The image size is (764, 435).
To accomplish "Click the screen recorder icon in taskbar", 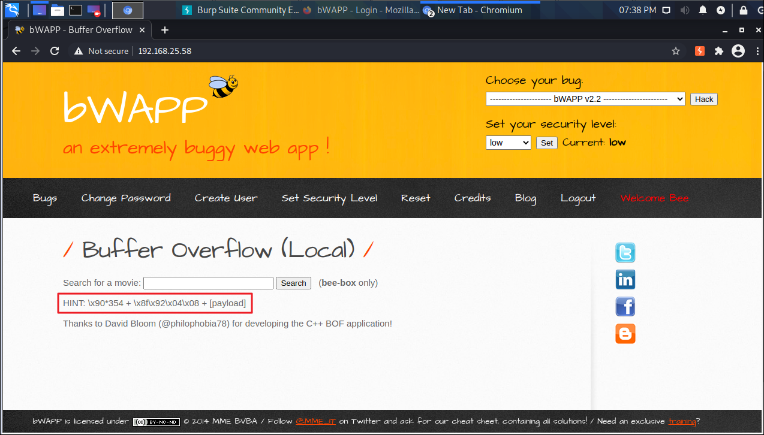I will tap(94, 10).
